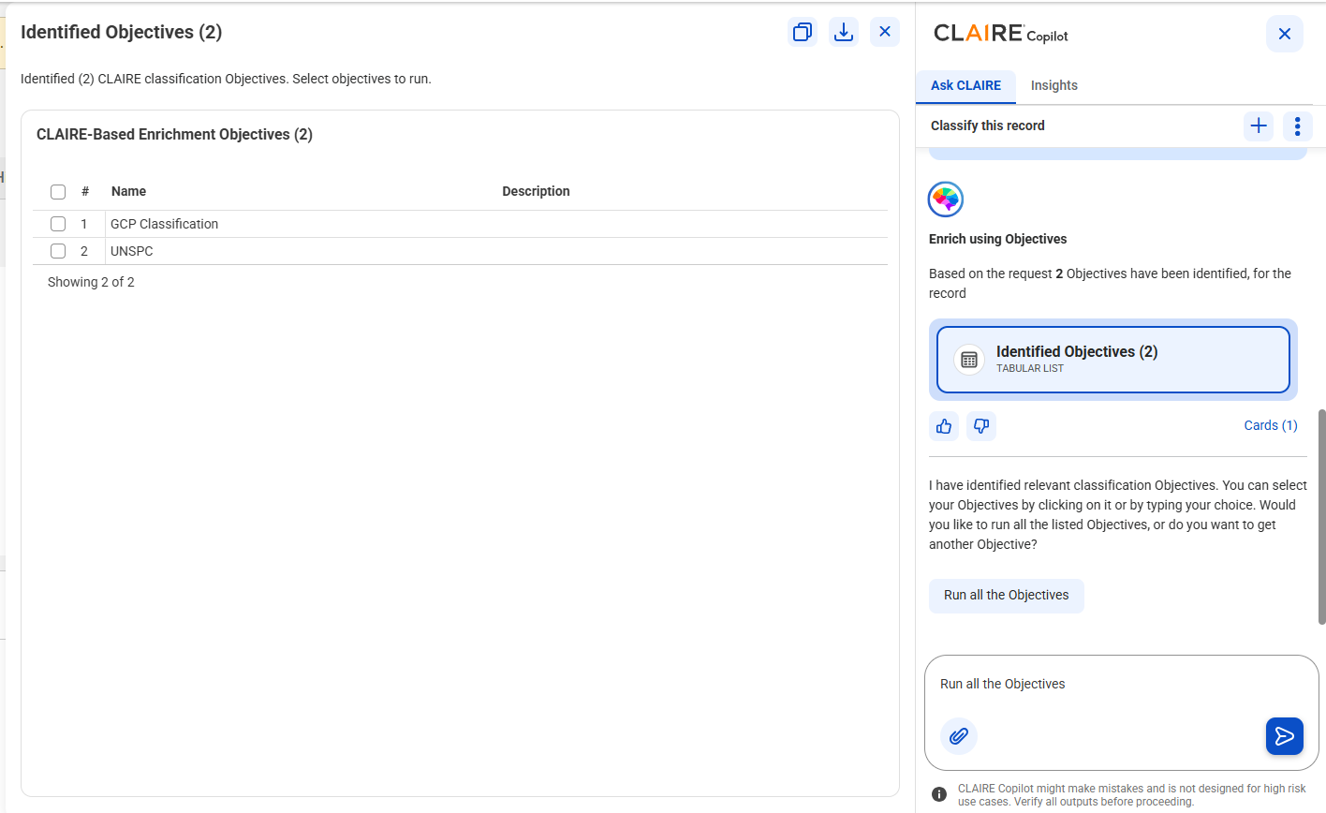Open the Identified Objectives tabular list card
Viewport: 1326px width, 813px height.
tap(1113, 360)
